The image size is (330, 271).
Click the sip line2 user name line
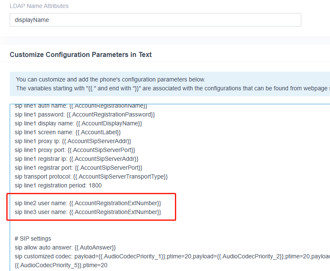click(x=88, y=203)
